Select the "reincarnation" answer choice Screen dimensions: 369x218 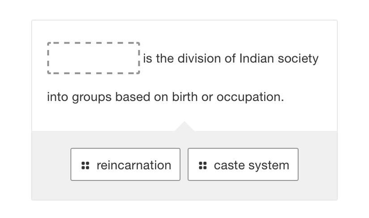(x=133, y=165)
